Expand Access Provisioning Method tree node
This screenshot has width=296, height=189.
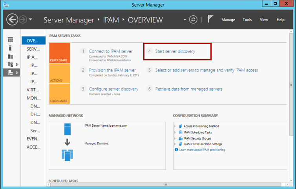[x=175, y=126]
